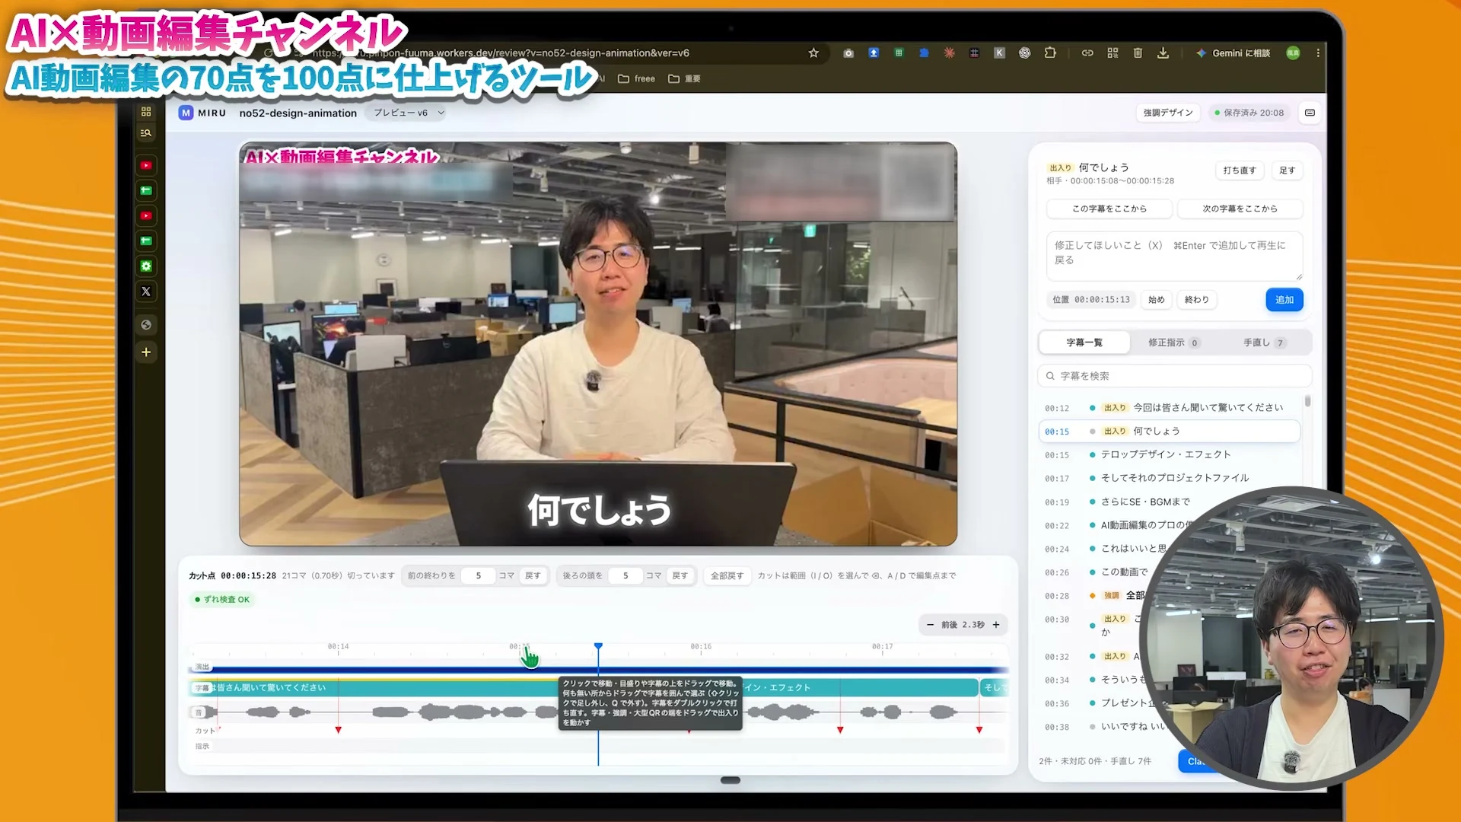Viewport: 1461px width, 822px height.
Task: Open the Gemini に相談 button
Action: pos(1233,53)
